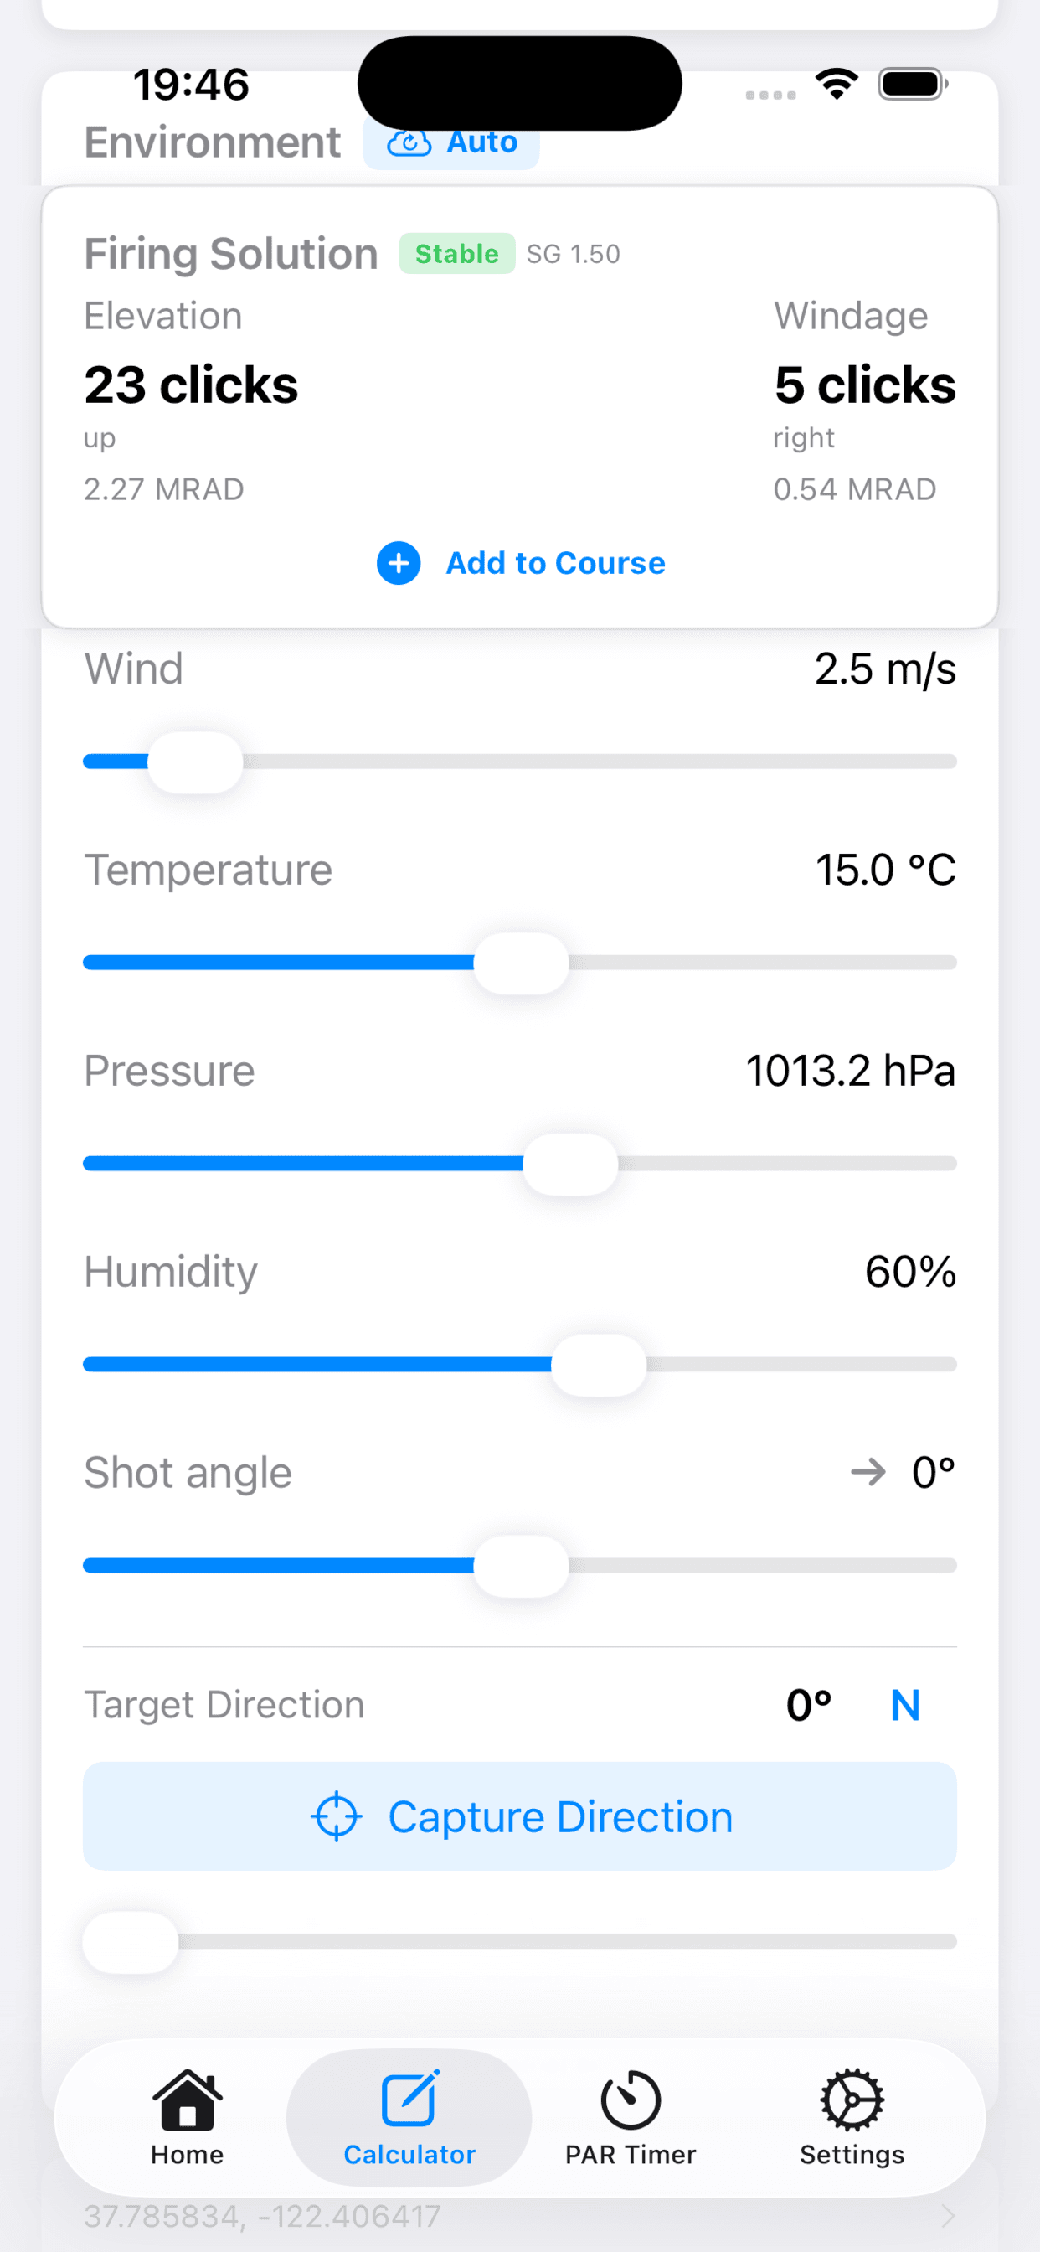Viewport: 1040px width, 2252px height.
Task: Tap the Calculator pencil-square icon
Action: [409, 2098]
